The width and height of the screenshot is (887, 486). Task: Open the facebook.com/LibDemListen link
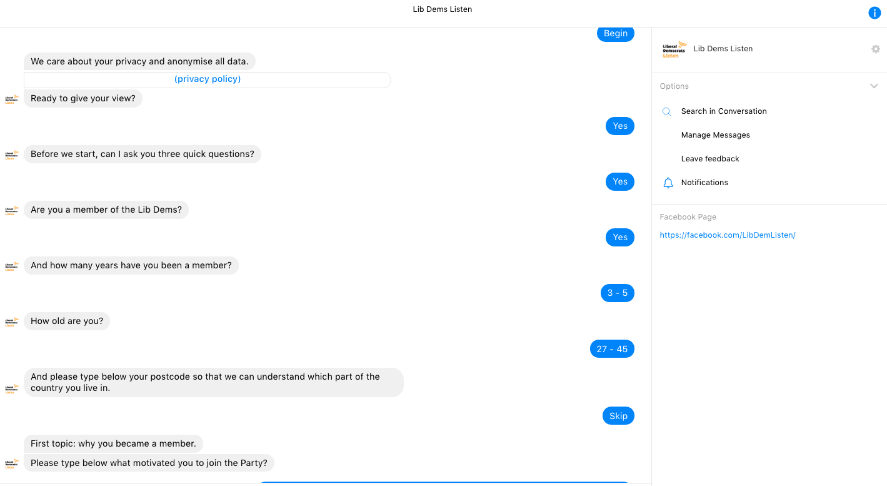727,235
